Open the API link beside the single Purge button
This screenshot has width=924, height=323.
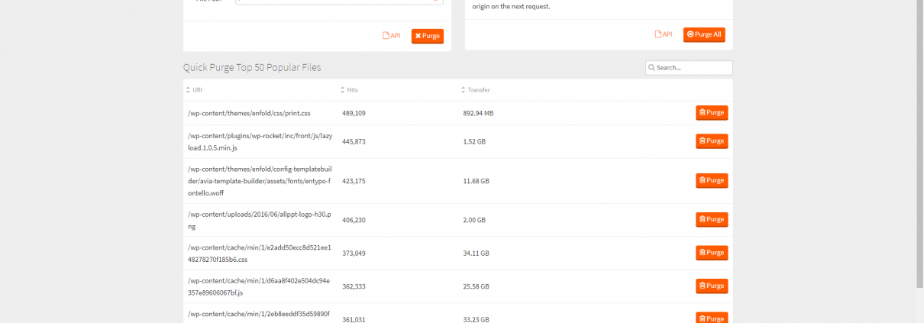391,36
